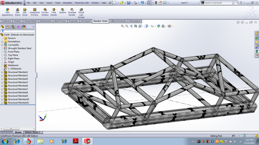259x145 pixels.
Task: Toggle the Section View icon
Action: point(135,26)
